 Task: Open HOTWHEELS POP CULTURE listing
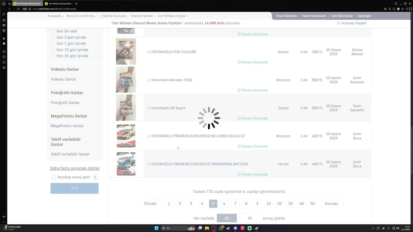[174, 52]
